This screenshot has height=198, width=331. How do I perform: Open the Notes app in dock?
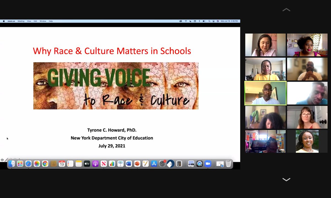coord(79,164)
